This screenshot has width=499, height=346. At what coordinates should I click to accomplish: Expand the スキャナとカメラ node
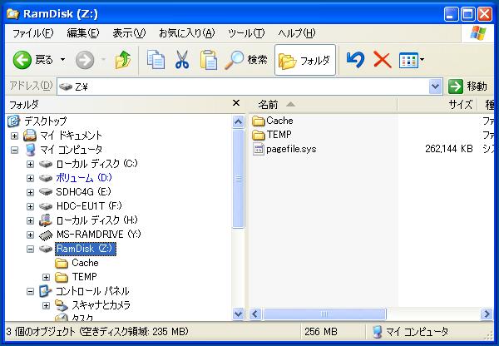click(x=46, y=305)
